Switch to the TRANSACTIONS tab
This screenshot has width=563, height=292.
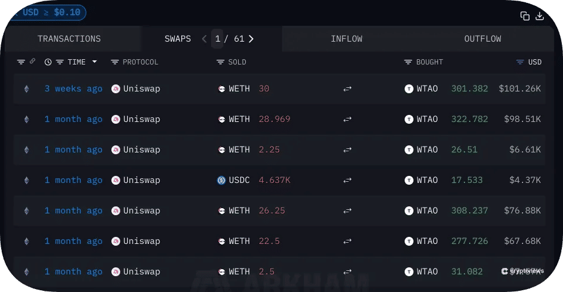pos(69,39)
